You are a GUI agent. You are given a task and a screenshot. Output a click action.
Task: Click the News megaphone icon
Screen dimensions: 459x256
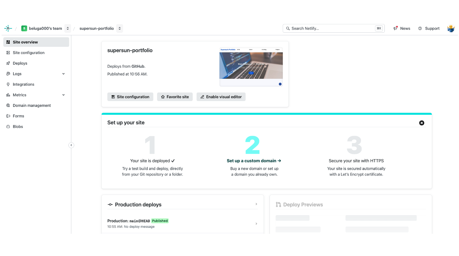pos(396,28)
